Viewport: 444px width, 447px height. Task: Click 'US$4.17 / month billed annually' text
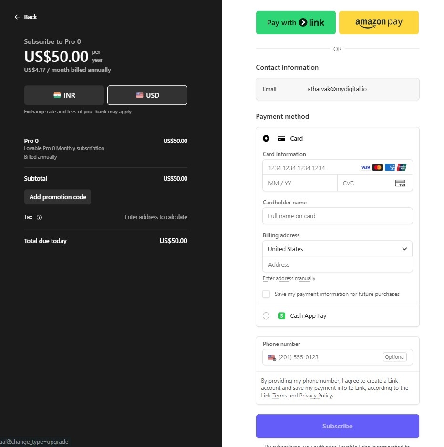pyautogui.click(x=67, y=70)
